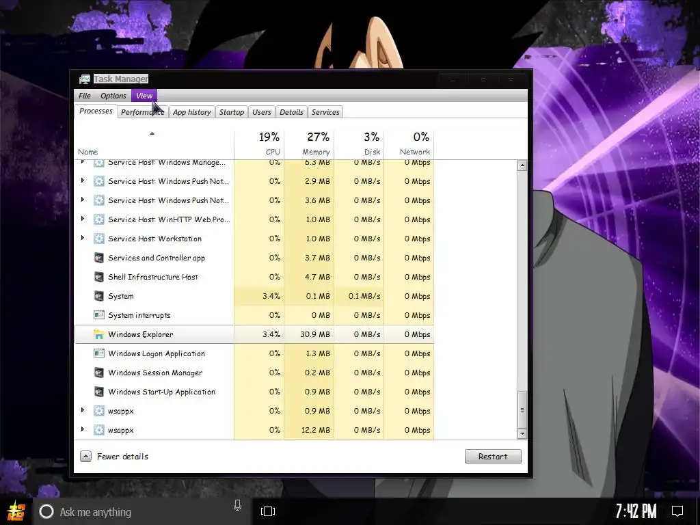Open the View menu
Viewport: 700px width, 525px height.
click(144, 96)
